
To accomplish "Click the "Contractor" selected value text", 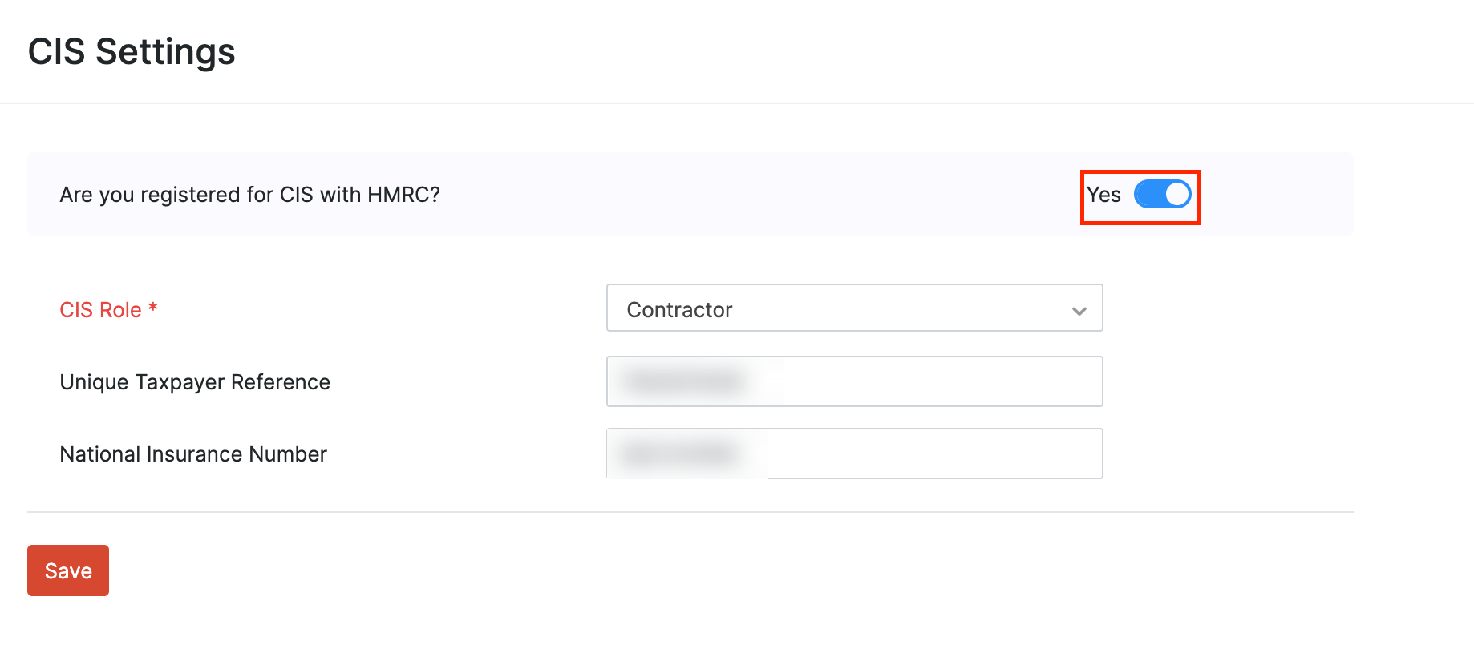I will 679,310.
